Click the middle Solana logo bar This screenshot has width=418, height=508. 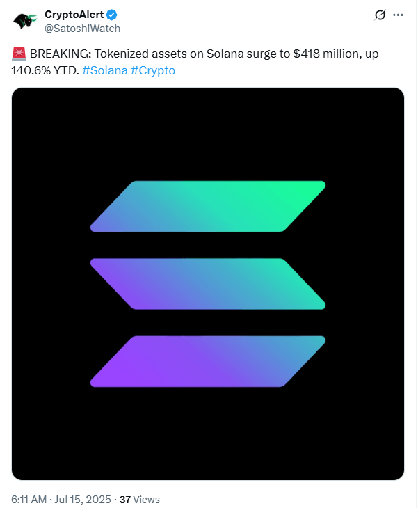pyautogui.click(x=208, y=284)
